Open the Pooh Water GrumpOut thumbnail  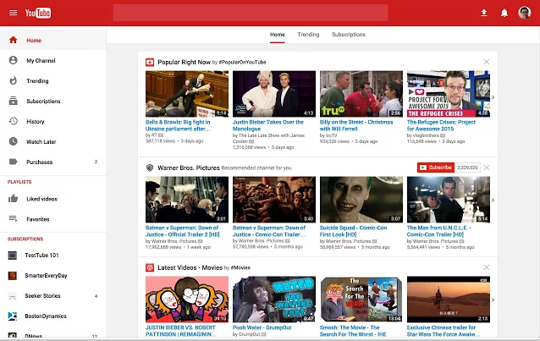point(274,300)
